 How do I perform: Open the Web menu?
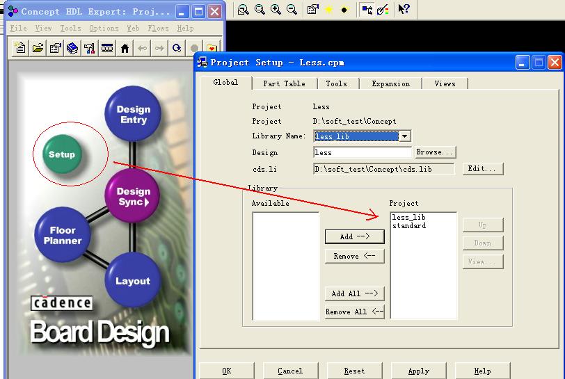coord(133,28)
